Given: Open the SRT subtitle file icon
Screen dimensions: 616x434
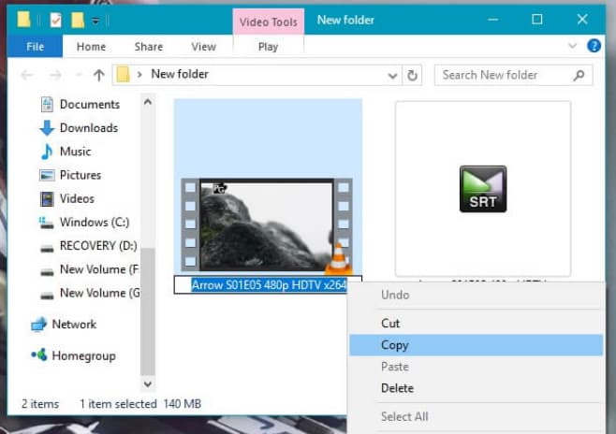Looking at the screenshot, I should click(x=483, y=189).
